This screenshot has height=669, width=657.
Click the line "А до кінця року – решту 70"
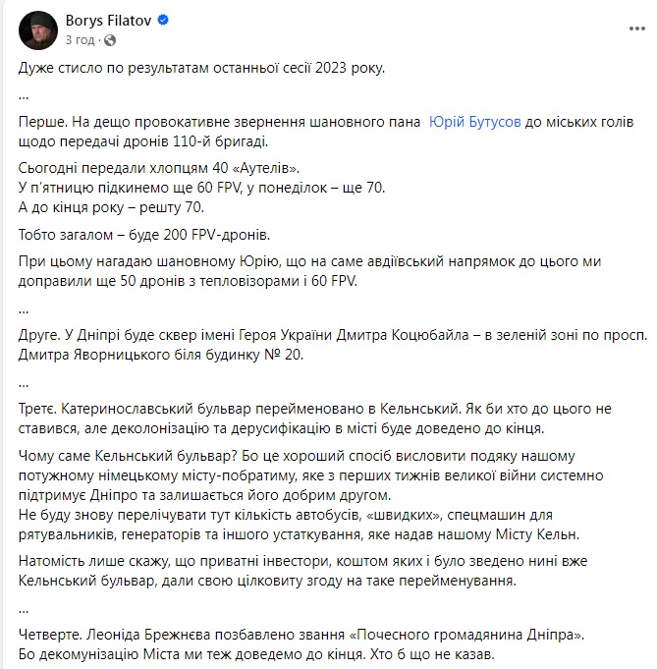[127, 205]
